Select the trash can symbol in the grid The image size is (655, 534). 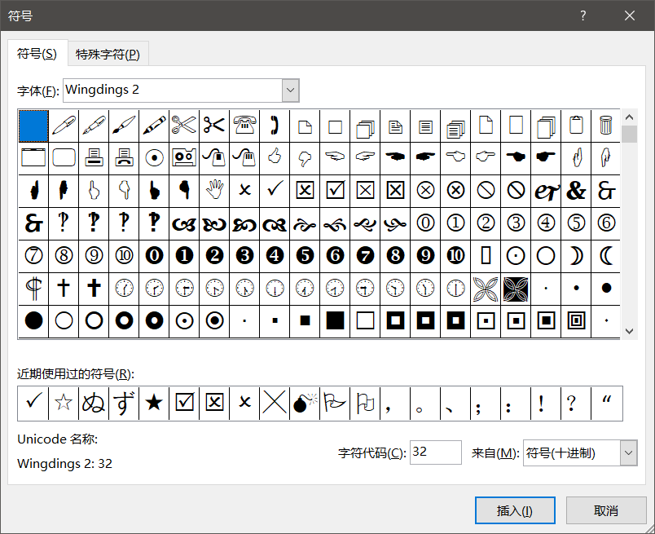(x=605, y=125)
